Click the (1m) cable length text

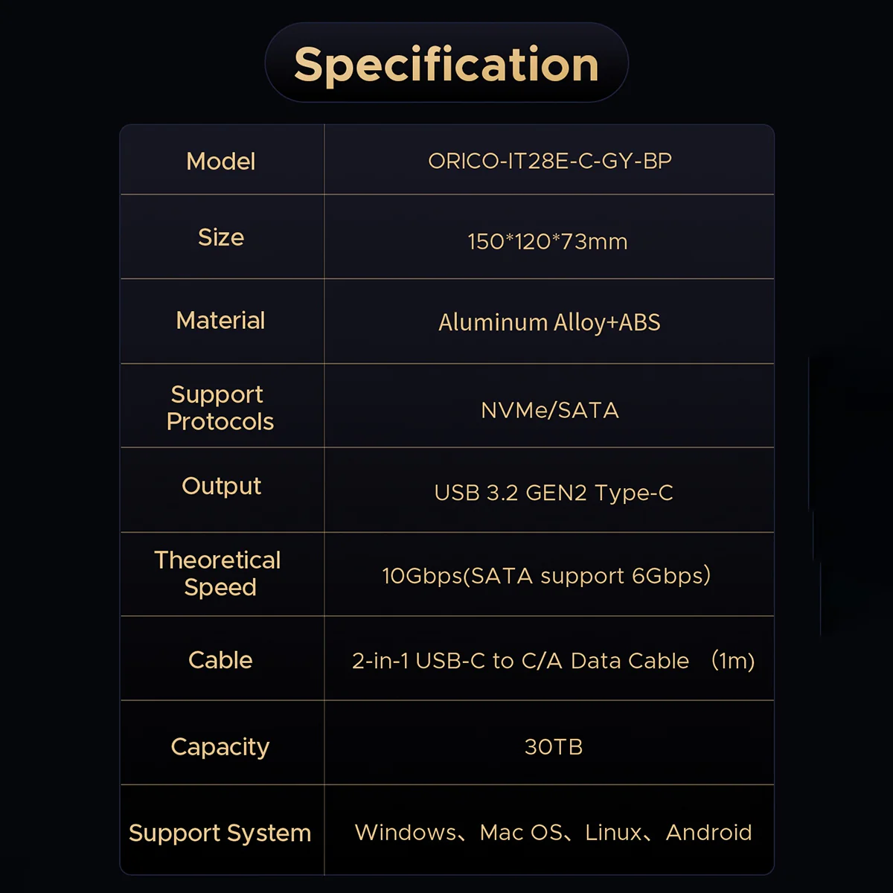pos(733,661)
